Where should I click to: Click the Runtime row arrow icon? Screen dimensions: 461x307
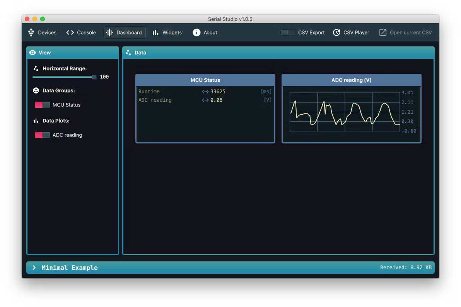(x=205, y=92)
